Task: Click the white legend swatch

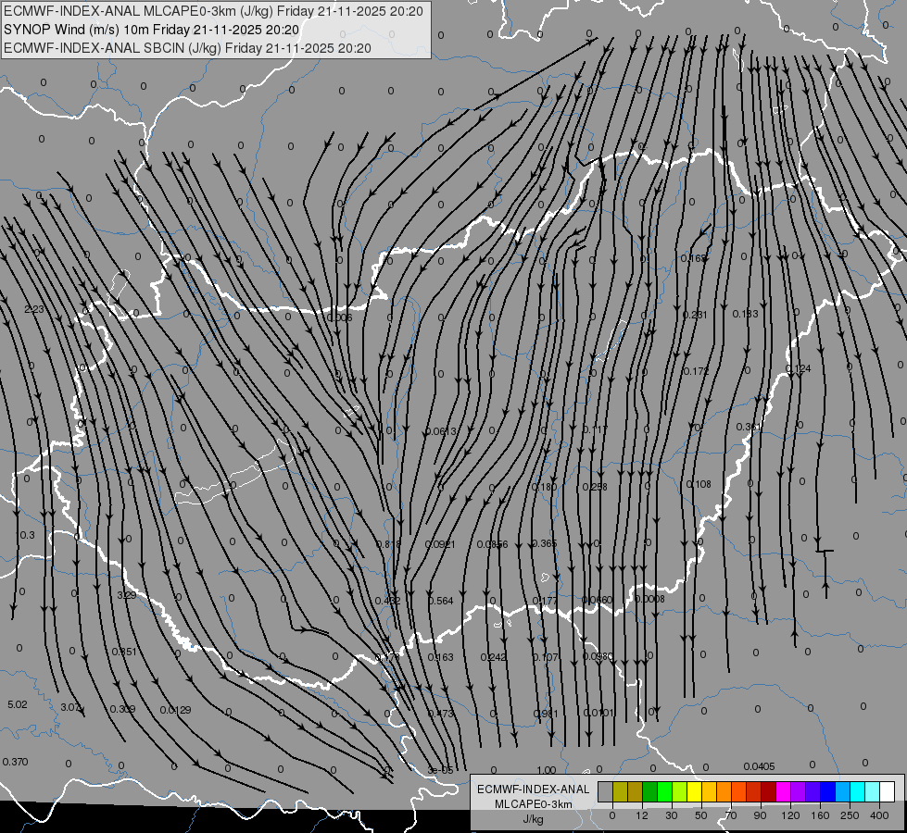Action: click(x=887, y=791)
